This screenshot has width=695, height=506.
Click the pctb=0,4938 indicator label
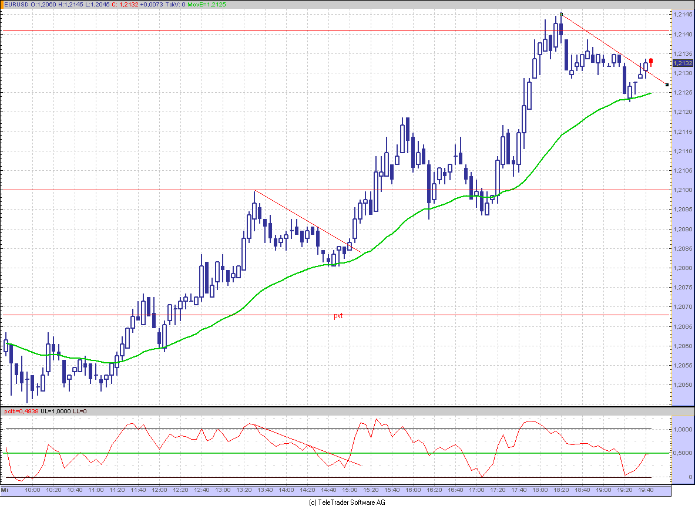tap(21, 411)
